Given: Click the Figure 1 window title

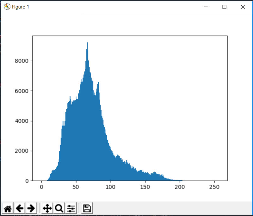Looking at the screenshot, I should click(21, 7).
